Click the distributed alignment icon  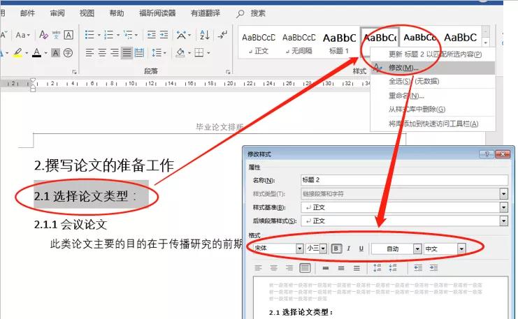[x=139, y=53]
